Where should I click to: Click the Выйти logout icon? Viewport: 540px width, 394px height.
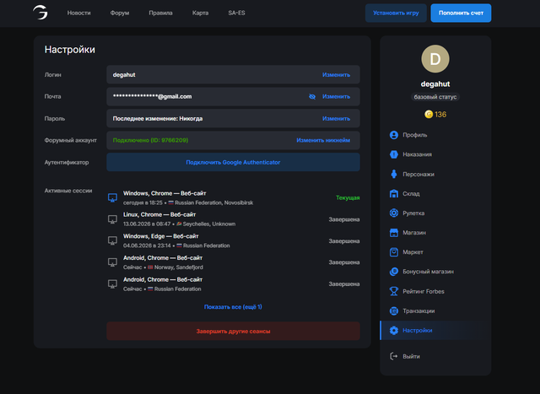[394, 356]
